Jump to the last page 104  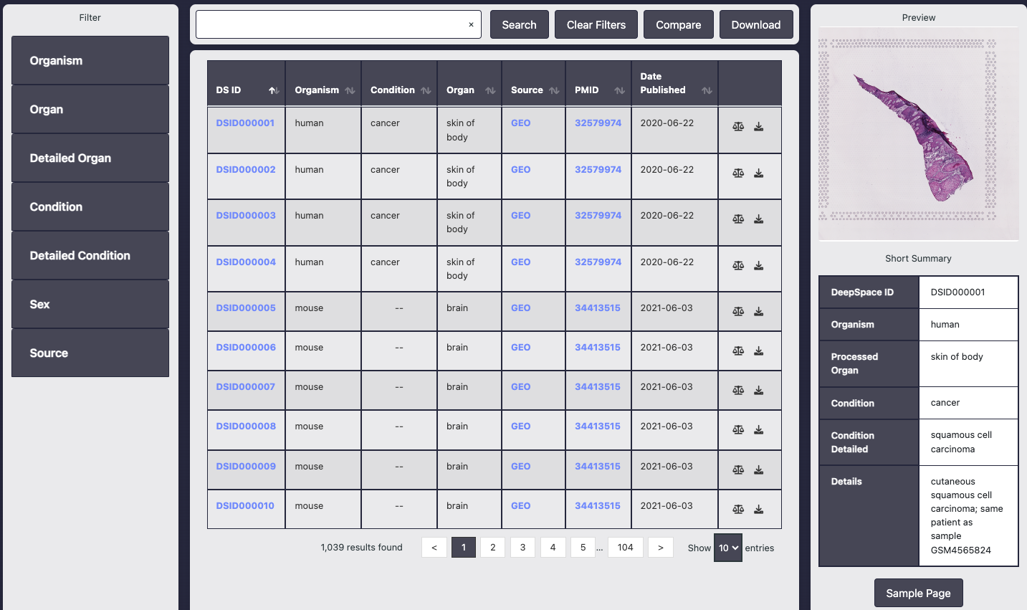click(x=625, y=547)
